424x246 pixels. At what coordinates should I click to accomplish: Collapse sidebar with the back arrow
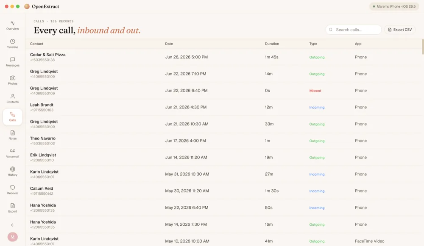coord(12,225)
